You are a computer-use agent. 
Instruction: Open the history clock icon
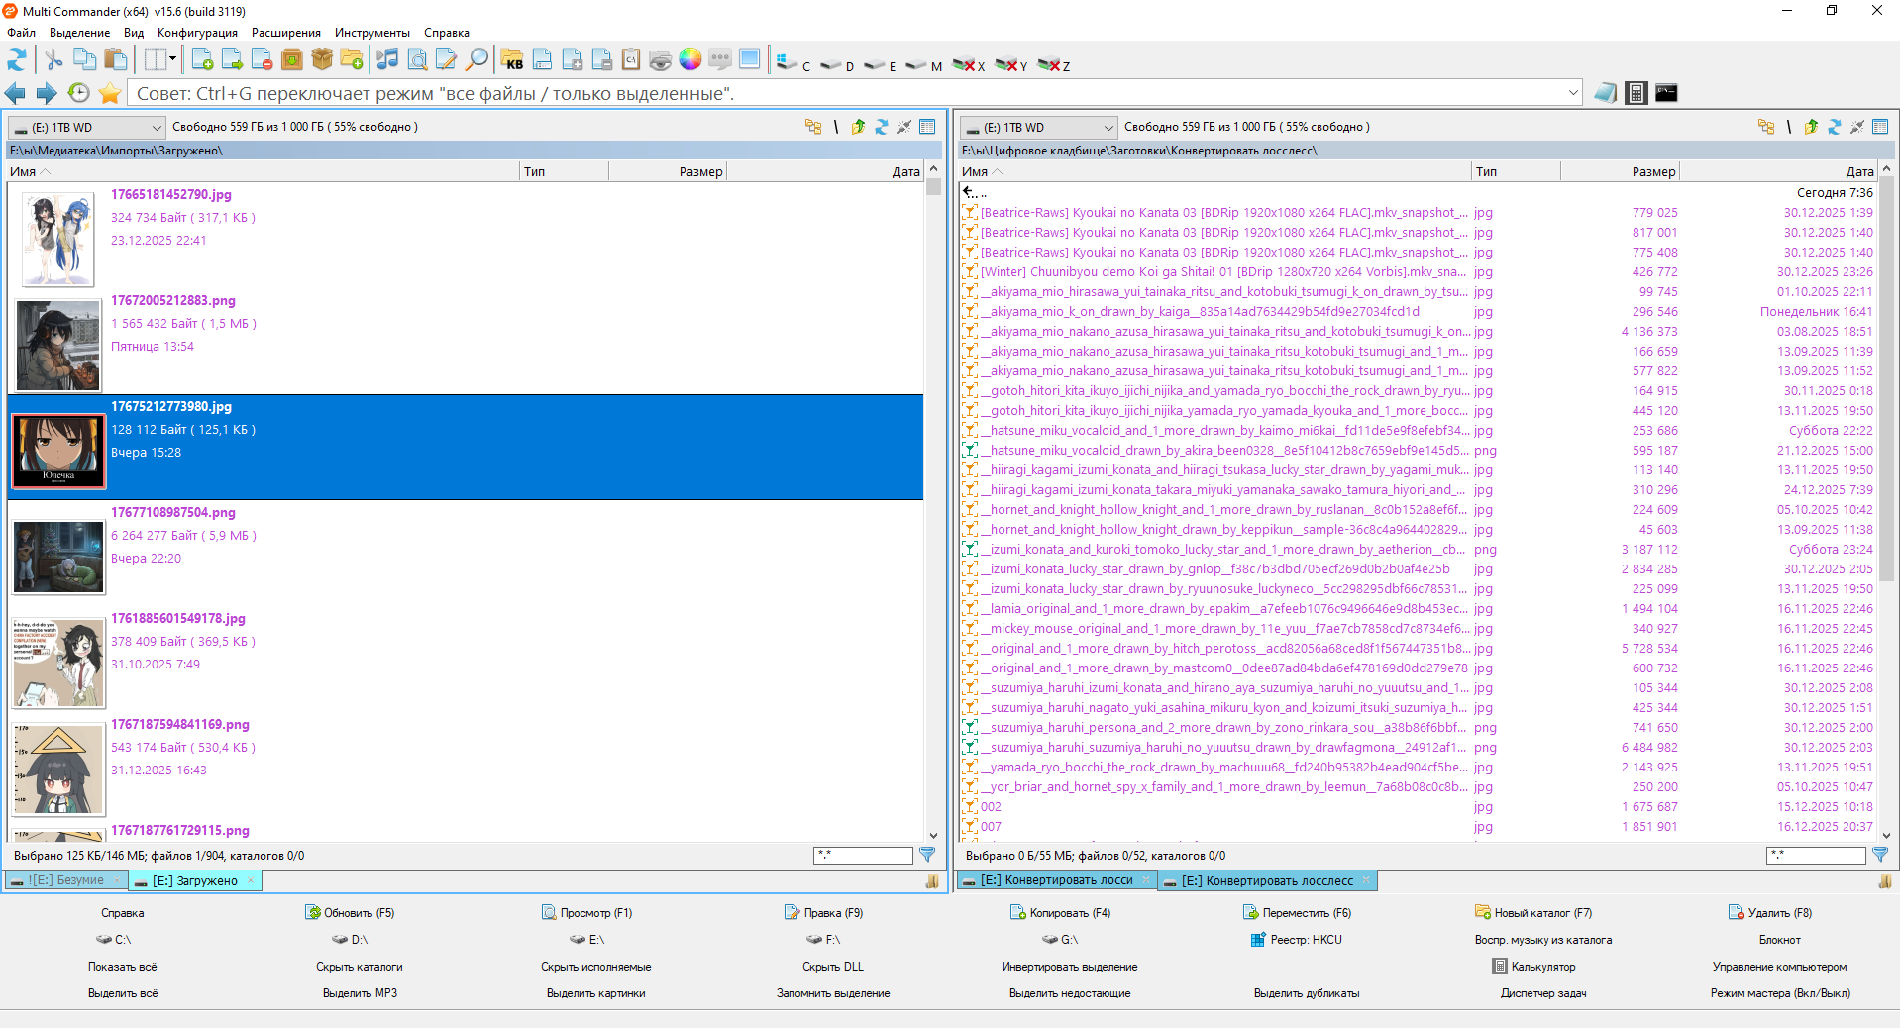click(x=78, y=94)
